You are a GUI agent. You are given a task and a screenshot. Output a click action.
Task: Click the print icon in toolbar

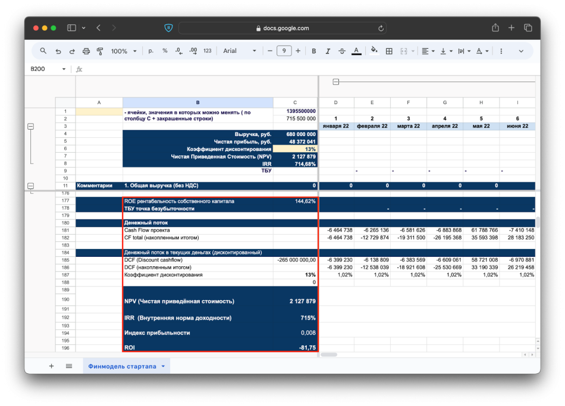click(86, 51)
